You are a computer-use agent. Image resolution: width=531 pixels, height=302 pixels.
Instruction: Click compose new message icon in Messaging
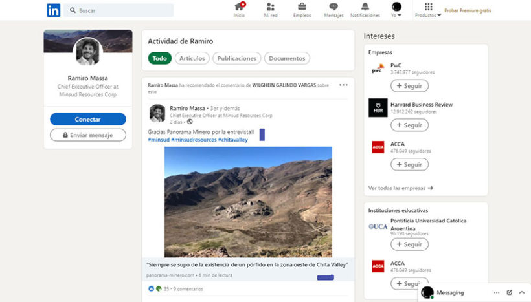[510, 292]
